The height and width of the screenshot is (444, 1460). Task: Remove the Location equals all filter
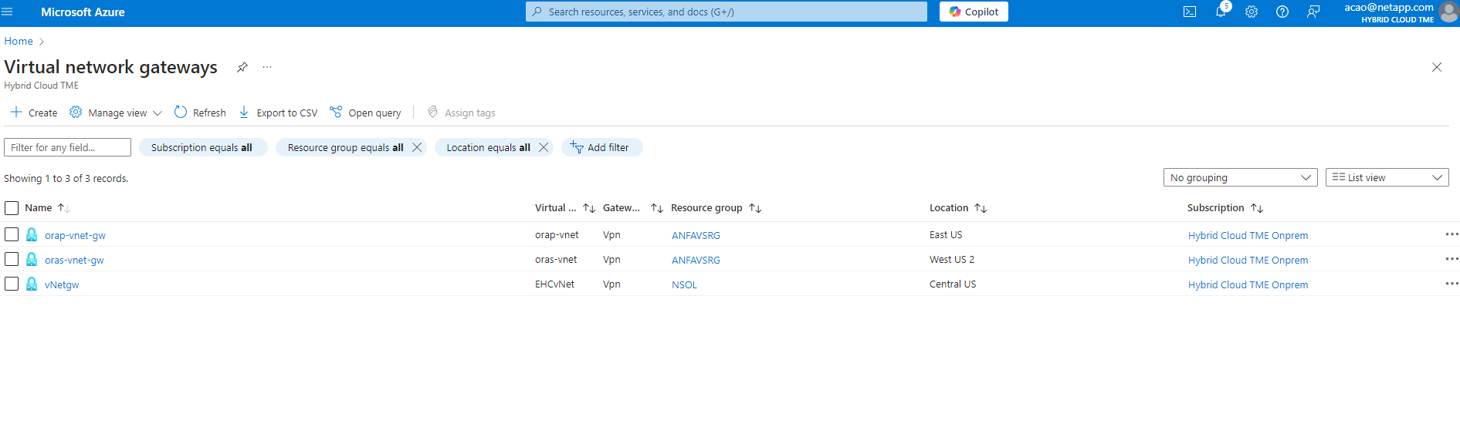point(544,147)
